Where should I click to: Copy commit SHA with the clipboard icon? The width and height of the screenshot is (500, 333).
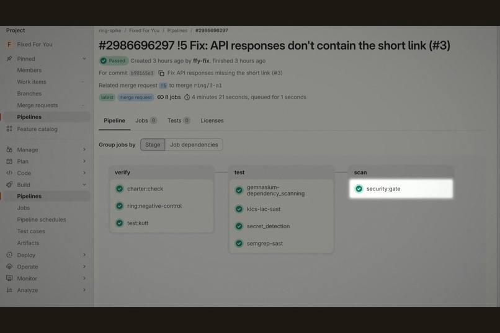161,73
